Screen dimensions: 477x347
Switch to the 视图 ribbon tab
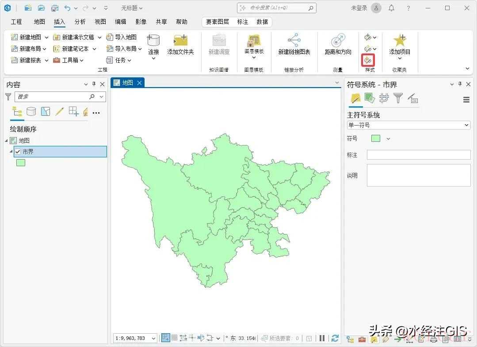click(100, 22)
